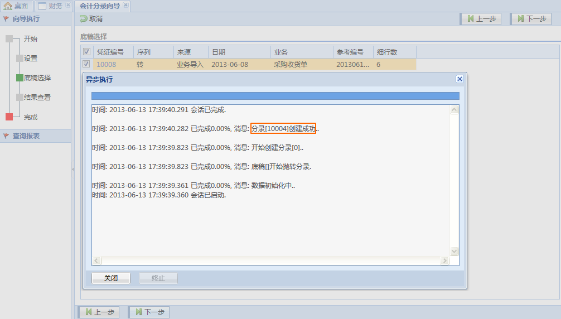The height and width of the screenshot is (319, 561).
Task: Click the green 底稿选择 step square
Action: coord(20,78)
